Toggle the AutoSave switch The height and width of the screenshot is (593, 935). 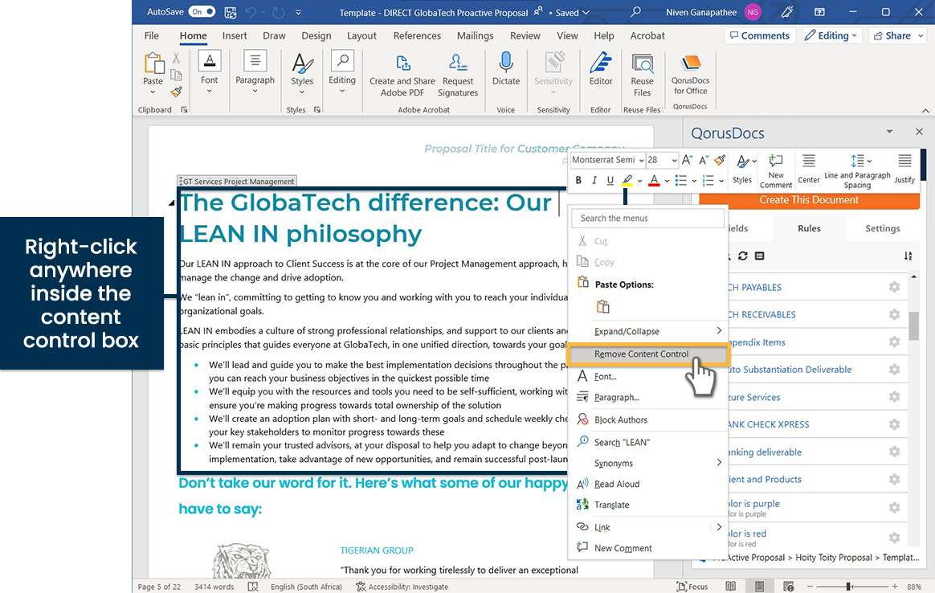click(x=202, y=11)
